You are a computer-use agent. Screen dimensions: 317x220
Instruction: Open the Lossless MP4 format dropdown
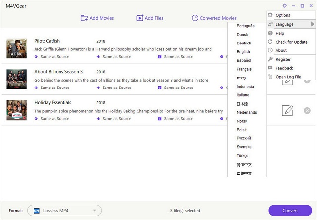(x=64, y=211)
